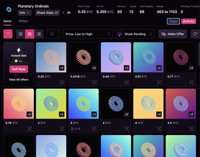Click the +2 badge on 2 BTC item

pos(61,114)
